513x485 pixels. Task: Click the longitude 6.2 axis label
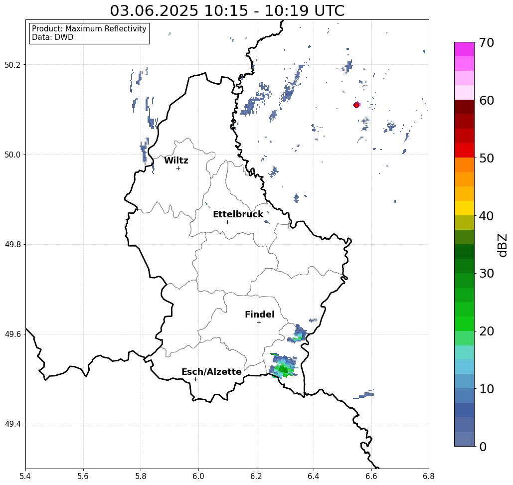(256, 476)
